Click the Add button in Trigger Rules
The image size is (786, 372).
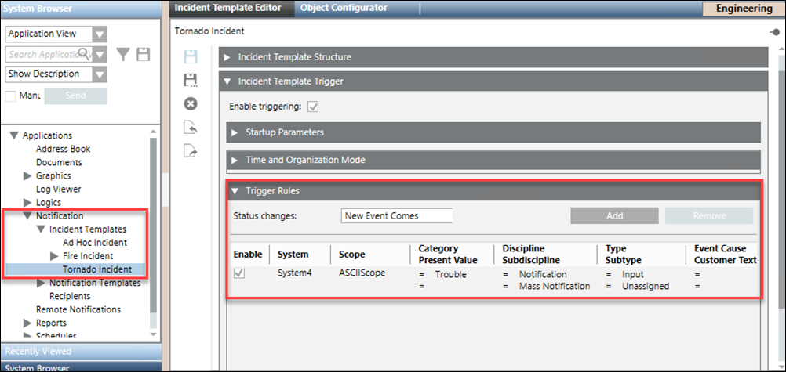(x=614, y=215)
